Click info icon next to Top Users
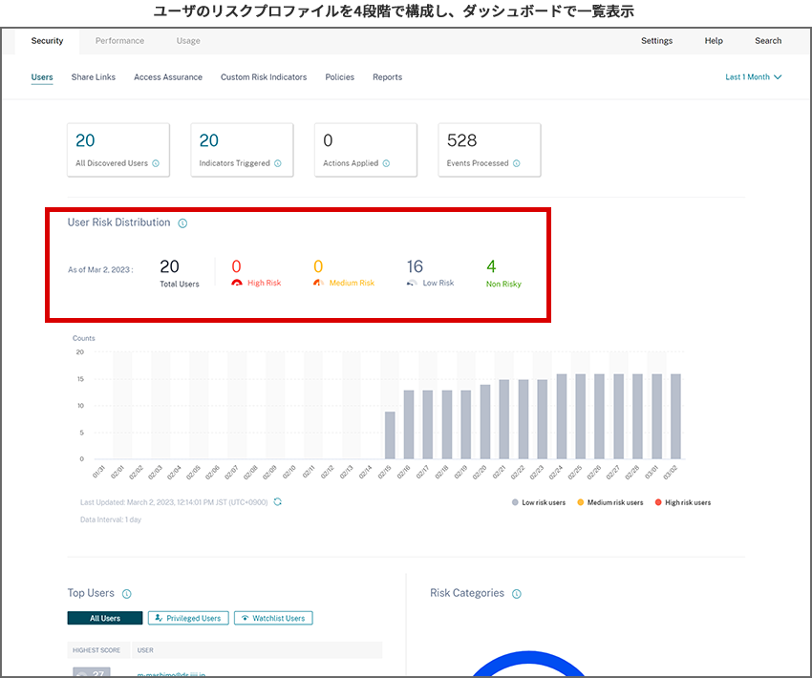812x678 pixels. coord(127,594)
